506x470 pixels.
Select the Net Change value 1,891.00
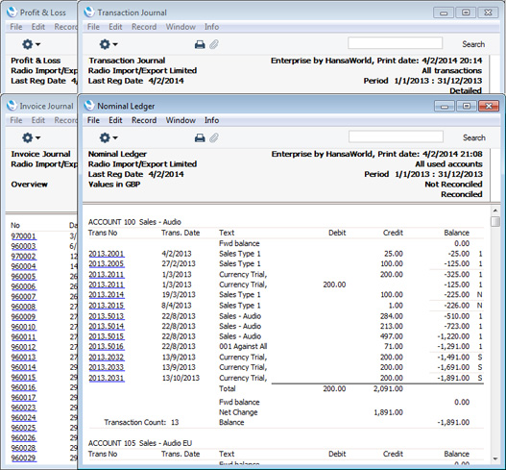point(388,412)
